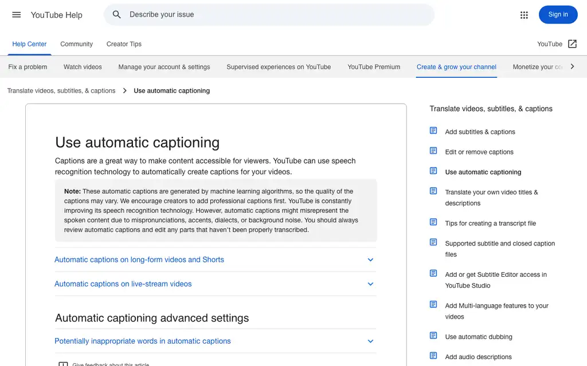This screenshot has width=587, height=366.
Task: Switch to the Help Center tab
Action: click(30, 44)
